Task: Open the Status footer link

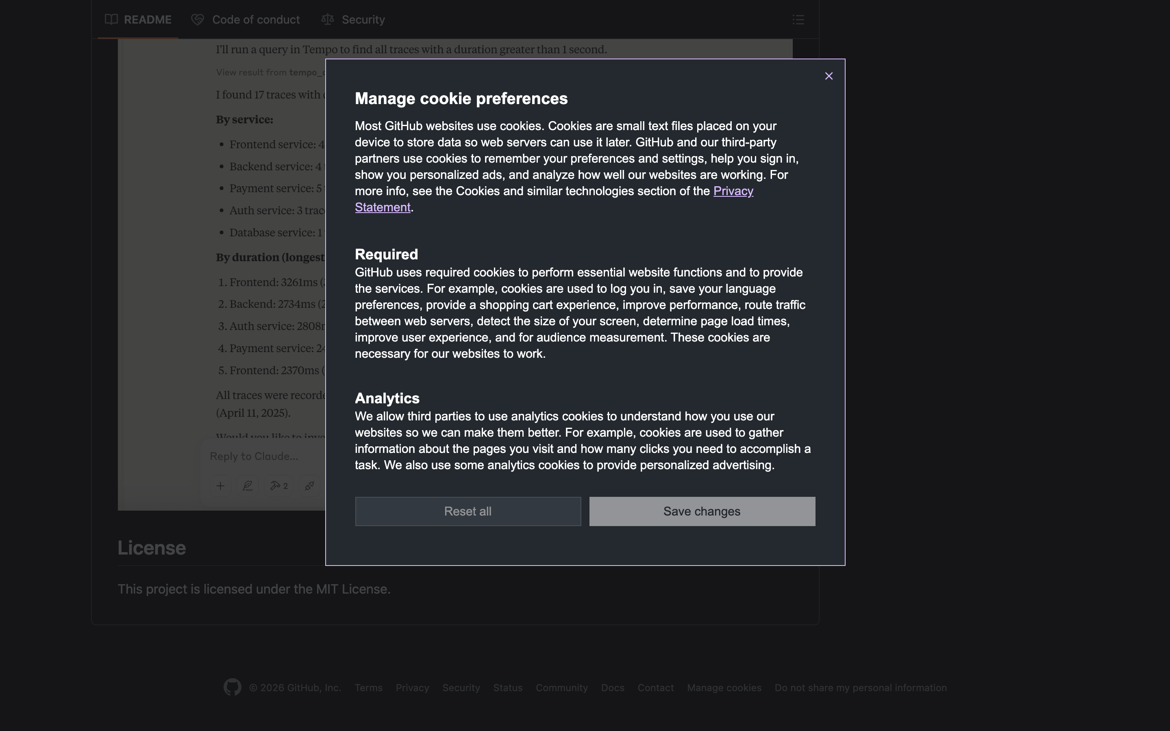Action: point(507,687)
